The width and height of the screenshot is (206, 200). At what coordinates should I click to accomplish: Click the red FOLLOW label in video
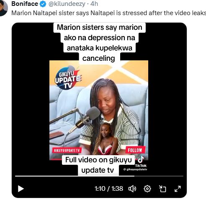(135, 150)
